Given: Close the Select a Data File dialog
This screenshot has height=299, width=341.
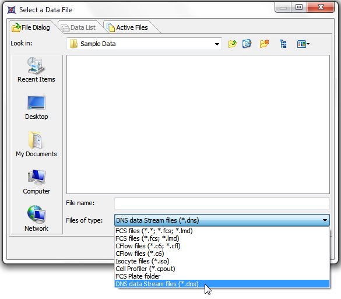Looking at the screenshot, I should coord(321,8).
